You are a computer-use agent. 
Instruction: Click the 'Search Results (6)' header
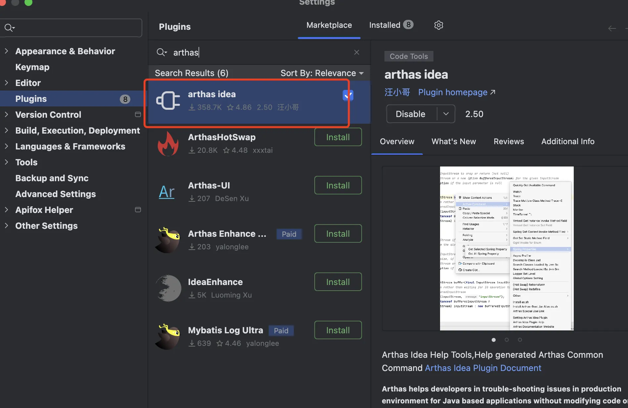(192, 73)
